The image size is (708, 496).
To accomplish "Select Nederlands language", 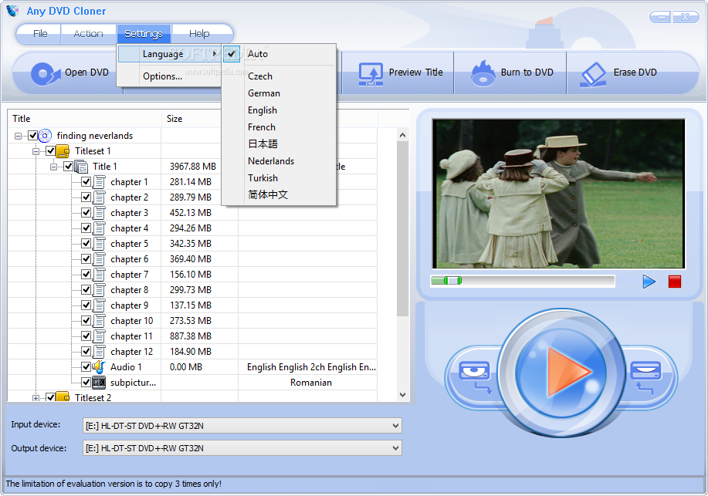I will (279, 161).
